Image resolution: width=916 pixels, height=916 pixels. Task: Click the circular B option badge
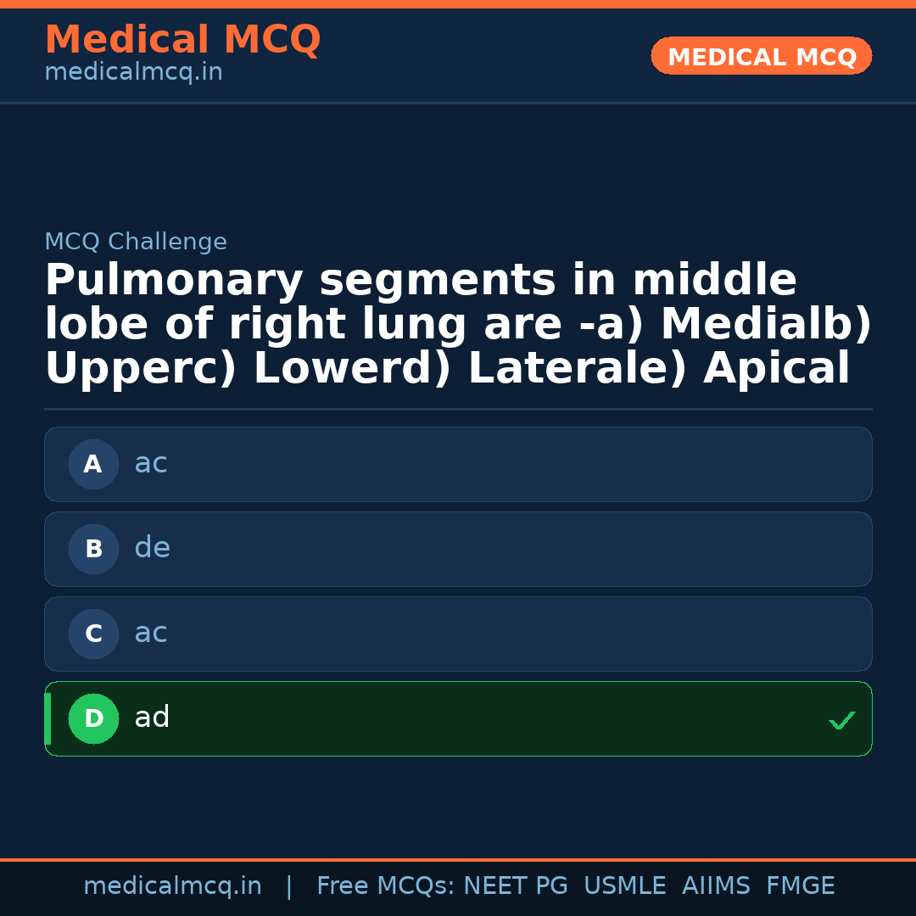[x=93, y=549]
